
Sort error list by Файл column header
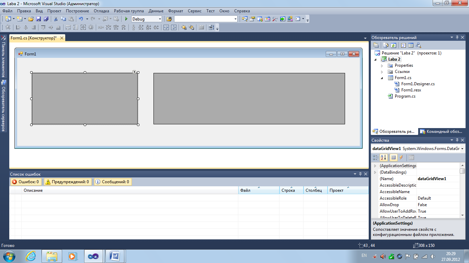(259, 190)
